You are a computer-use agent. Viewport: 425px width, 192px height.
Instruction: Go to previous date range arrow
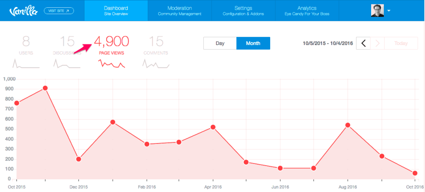click(363, 43)
